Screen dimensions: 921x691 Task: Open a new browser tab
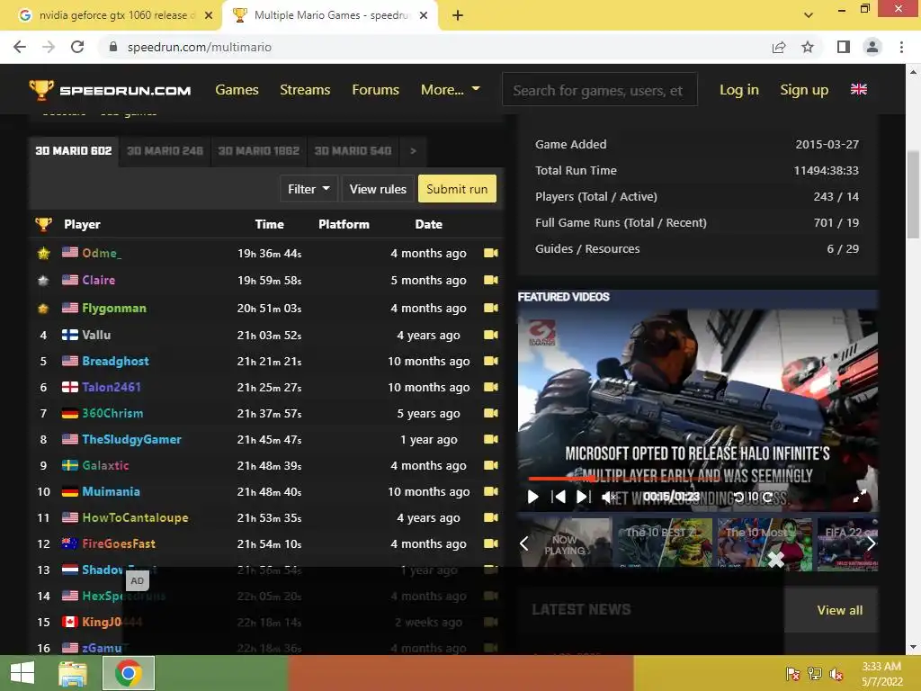(458, 15)
